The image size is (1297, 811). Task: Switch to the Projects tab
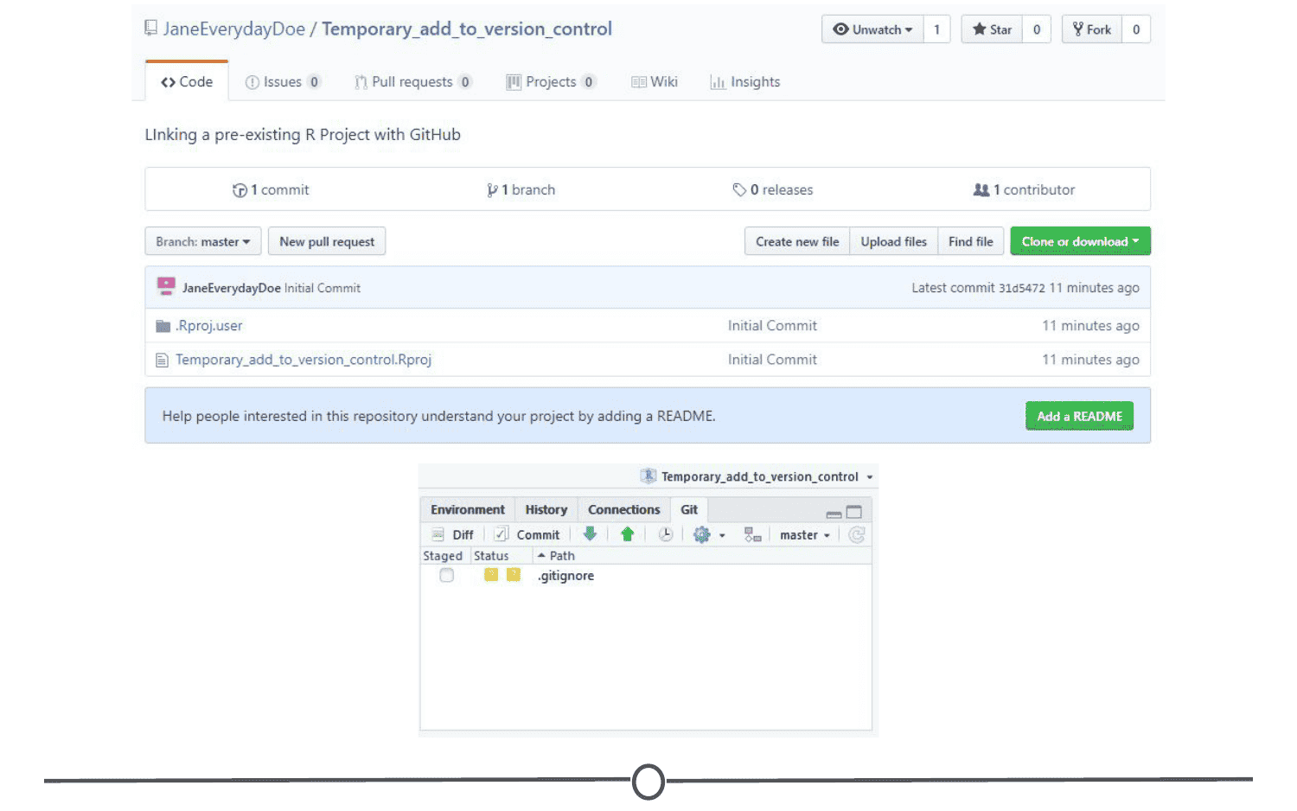(551, 81)
